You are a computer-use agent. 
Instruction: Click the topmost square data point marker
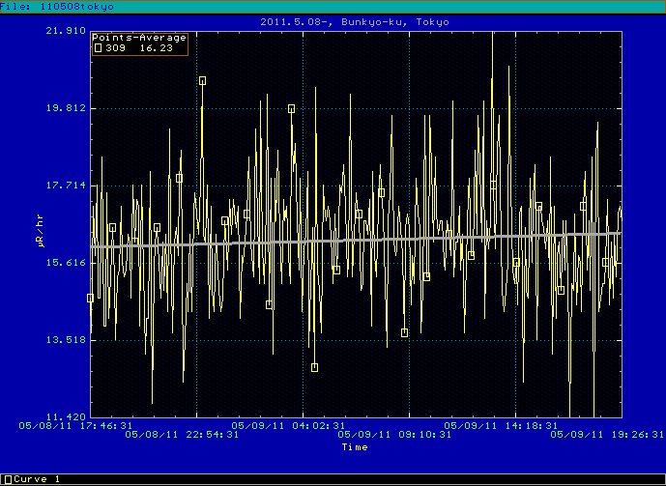pos(202,81)
